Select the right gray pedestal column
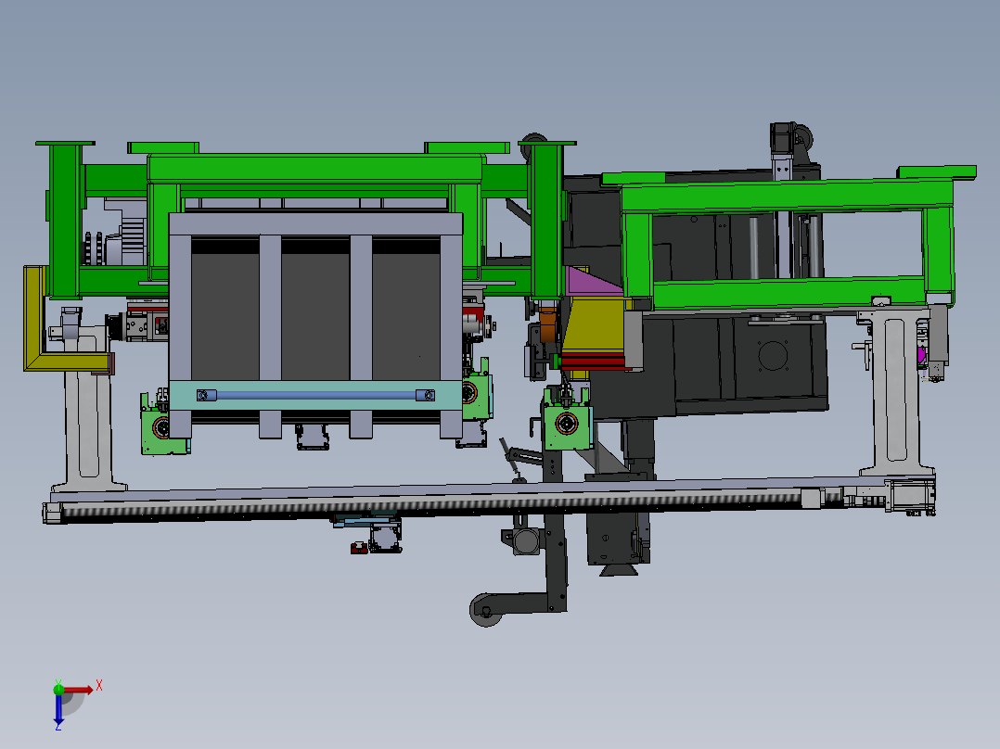Viewport: 1000px width, 749px height. point(895,392)
